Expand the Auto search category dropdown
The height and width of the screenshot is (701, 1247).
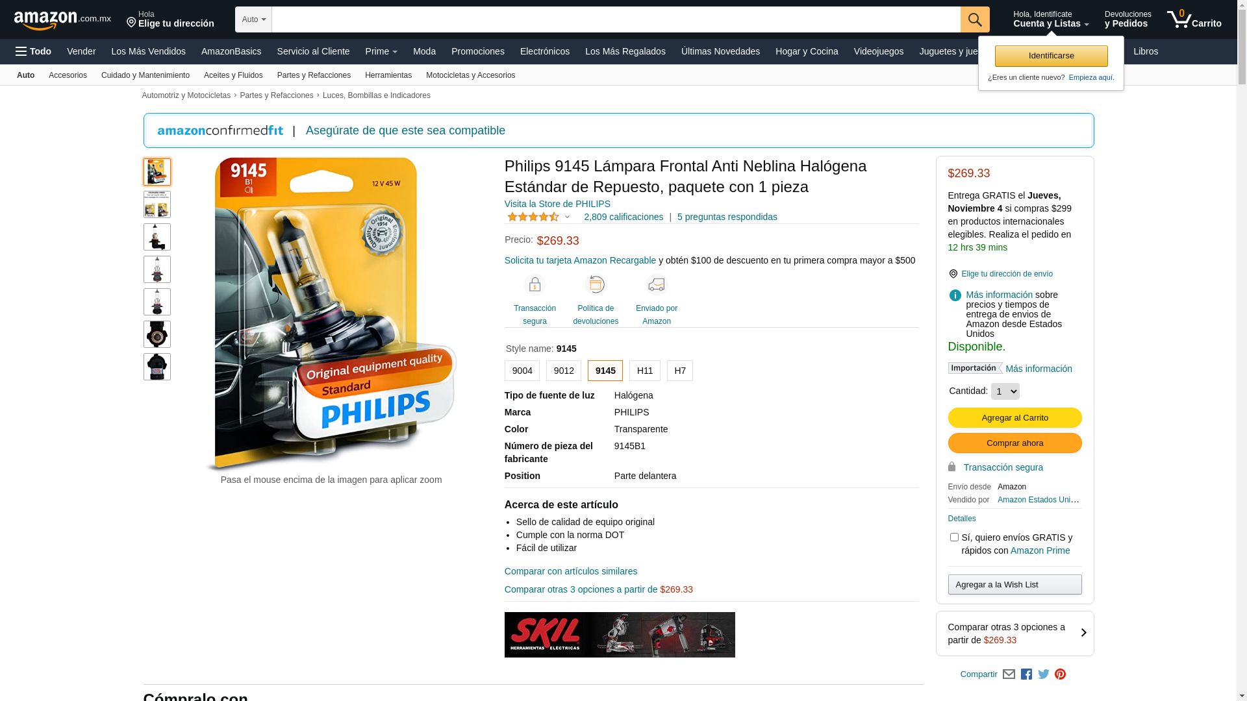point(253,19)
